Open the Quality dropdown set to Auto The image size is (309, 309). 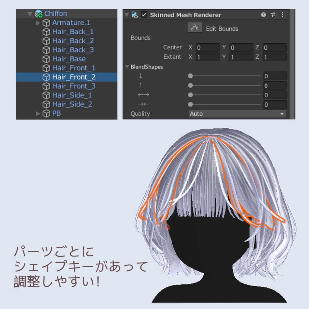237,114
